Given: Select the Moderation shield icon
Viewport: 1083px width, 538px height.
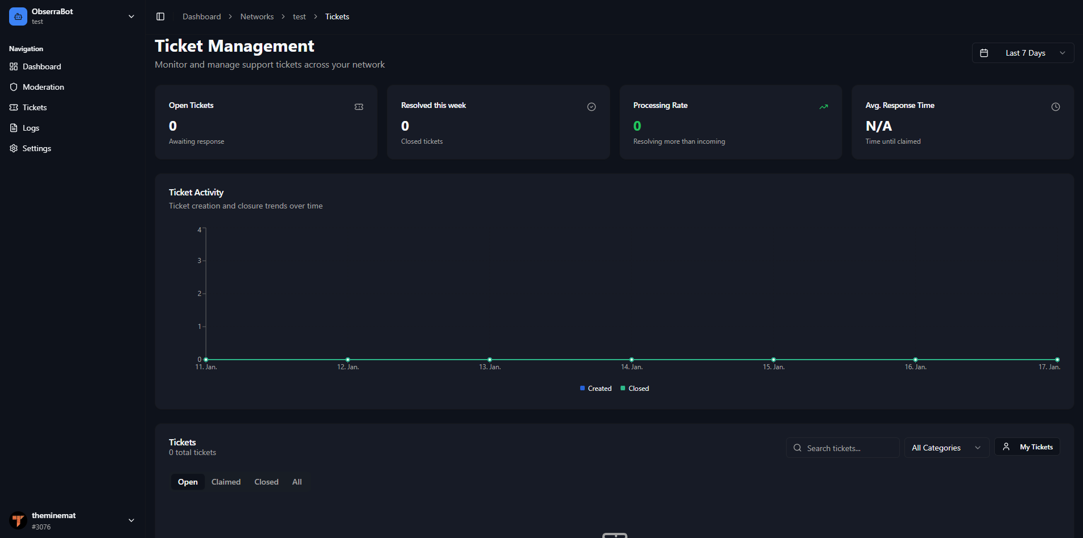Looking at the screenshot, I should (14, 87).
